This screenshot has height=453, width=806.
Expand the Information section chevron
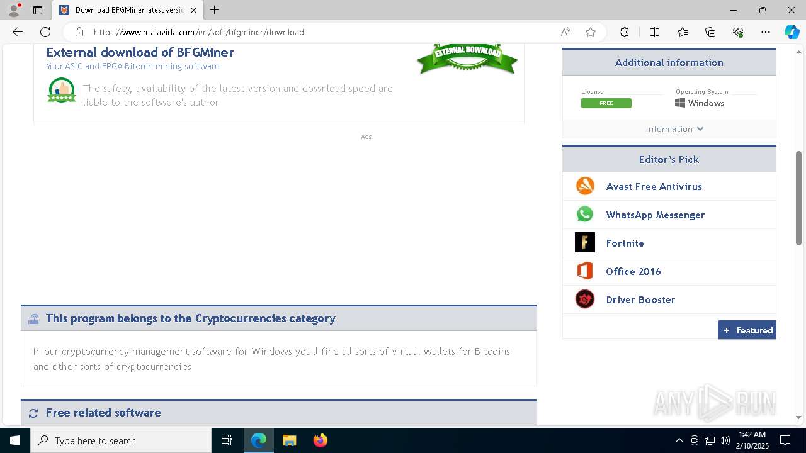click(x=700, y=129)
